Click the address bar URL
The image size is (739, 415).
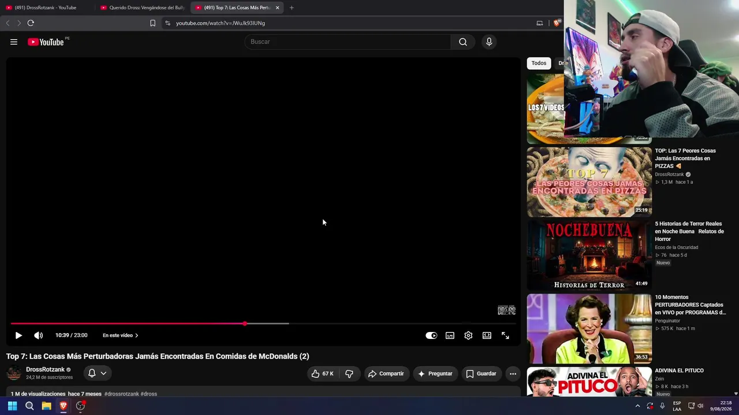pyautogui.click(x=221, y=23)
